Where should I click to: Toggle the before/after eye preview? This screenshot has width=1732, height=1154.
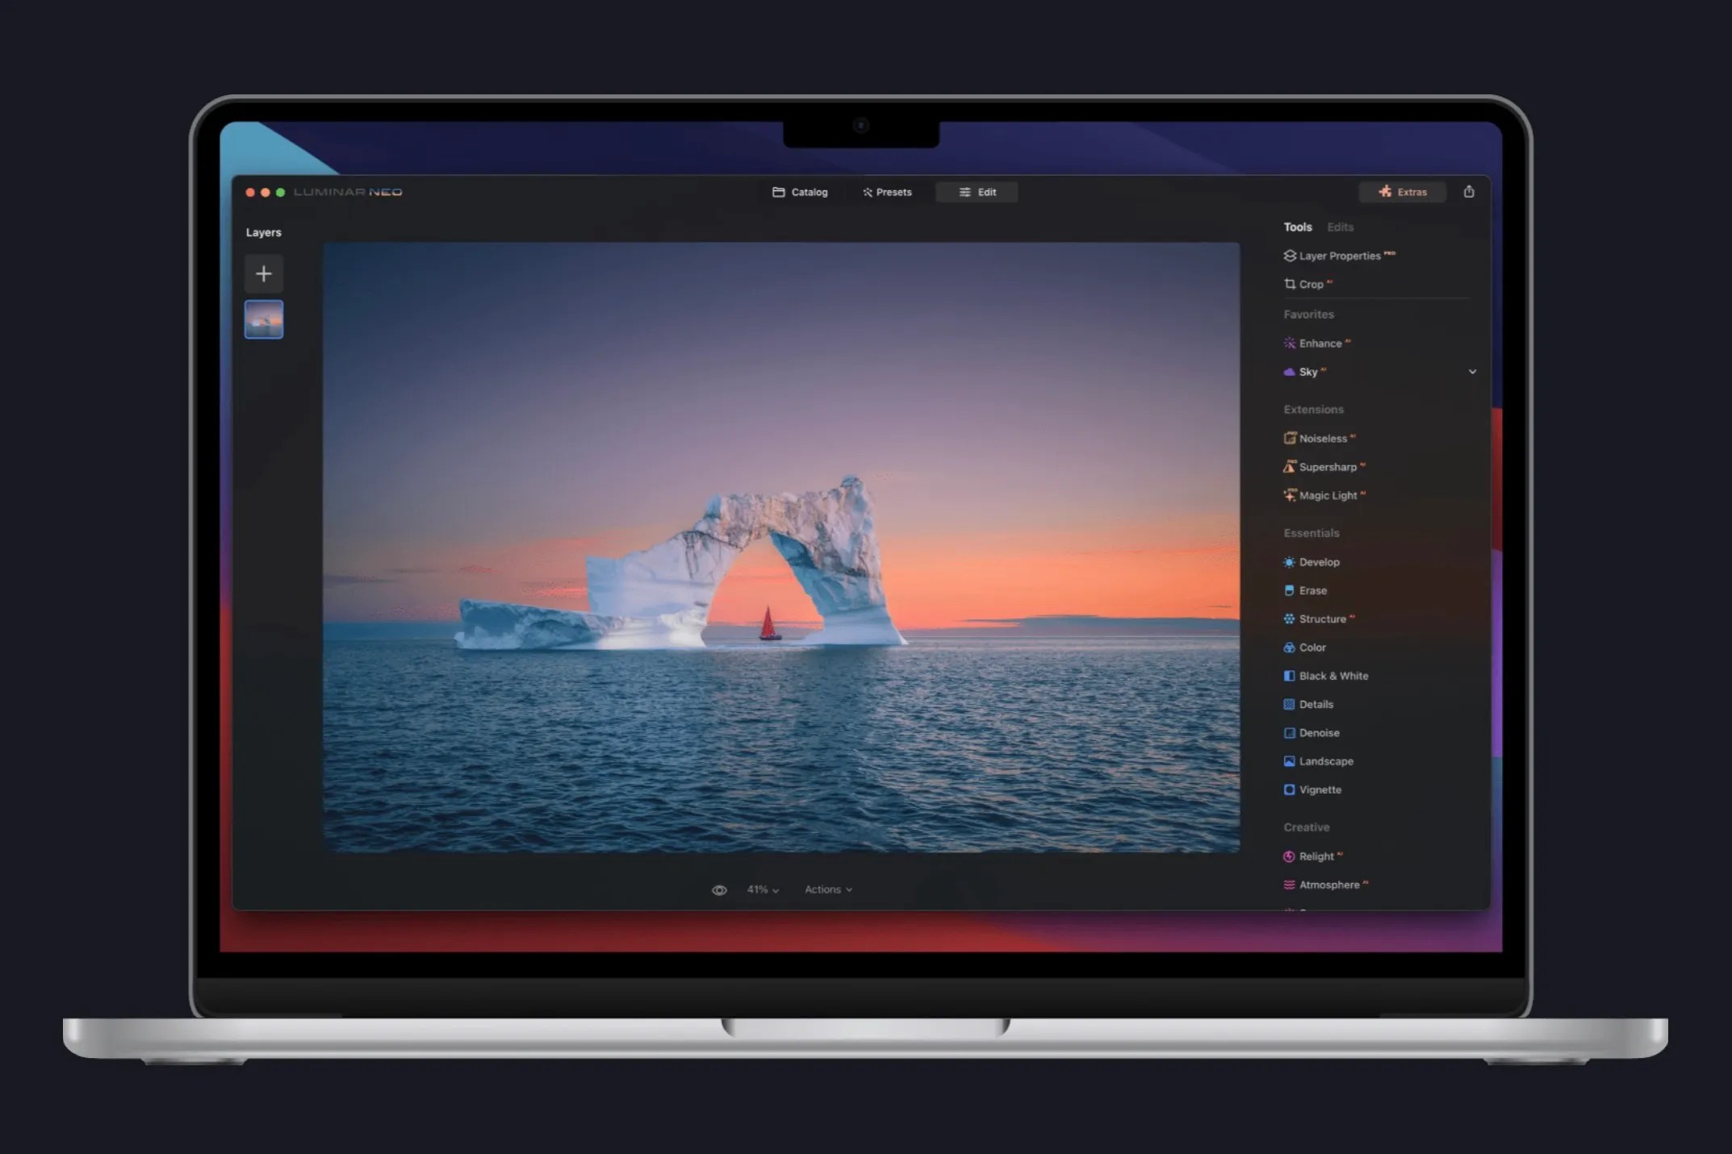click(x=719, y=889)
